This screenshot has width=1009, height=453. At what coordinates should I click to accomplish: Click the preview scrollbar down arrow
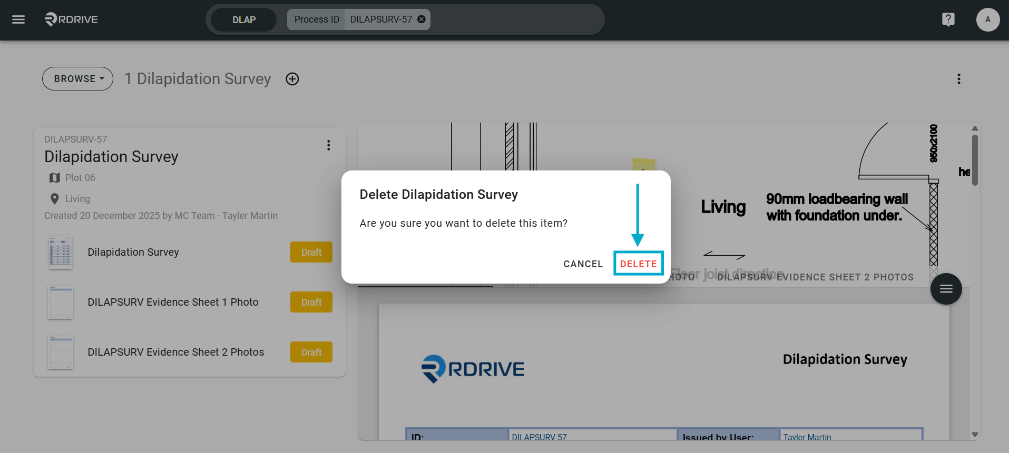[x=975, y=435]
